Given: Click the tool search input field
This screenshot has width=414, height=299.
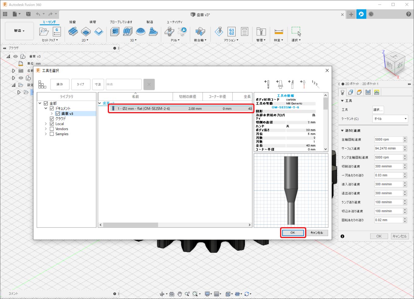Looking at the screenshot, I should (x=124, y=84).
